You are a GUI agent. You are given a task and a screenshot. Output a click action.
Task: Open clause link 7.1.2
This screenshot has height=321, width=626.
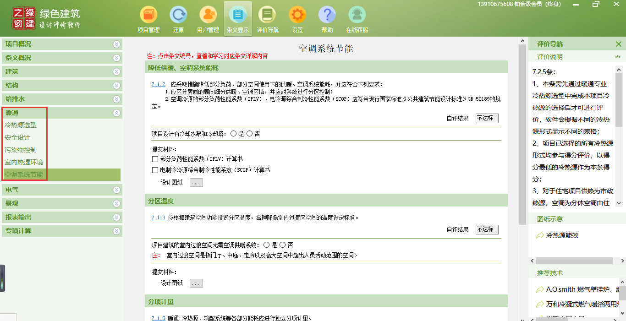[158, 85]
